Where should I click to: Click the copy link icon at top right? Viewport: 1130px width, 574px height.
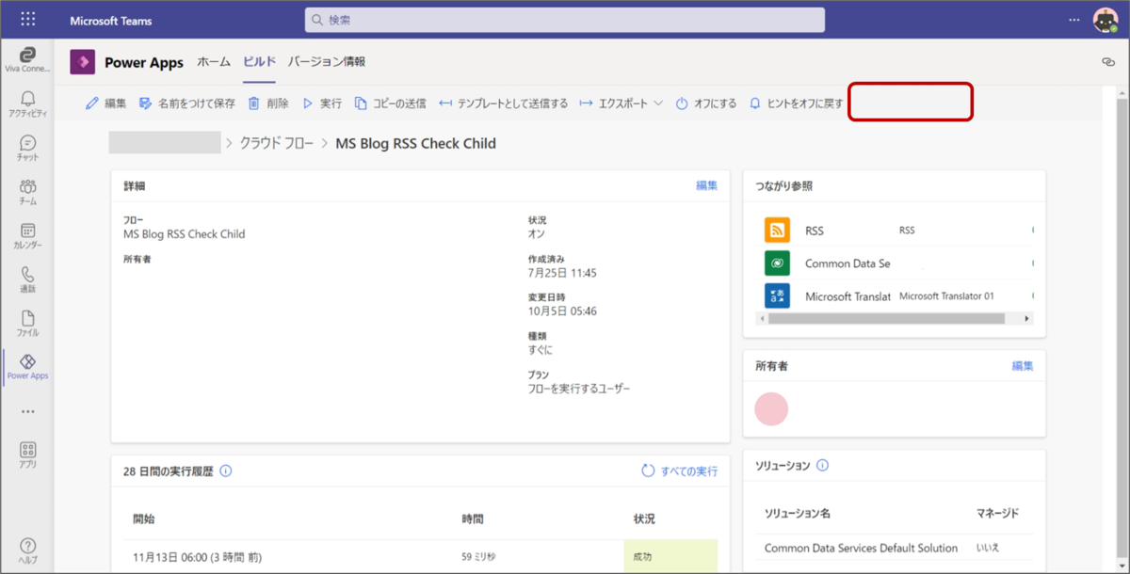point(1108,62)
